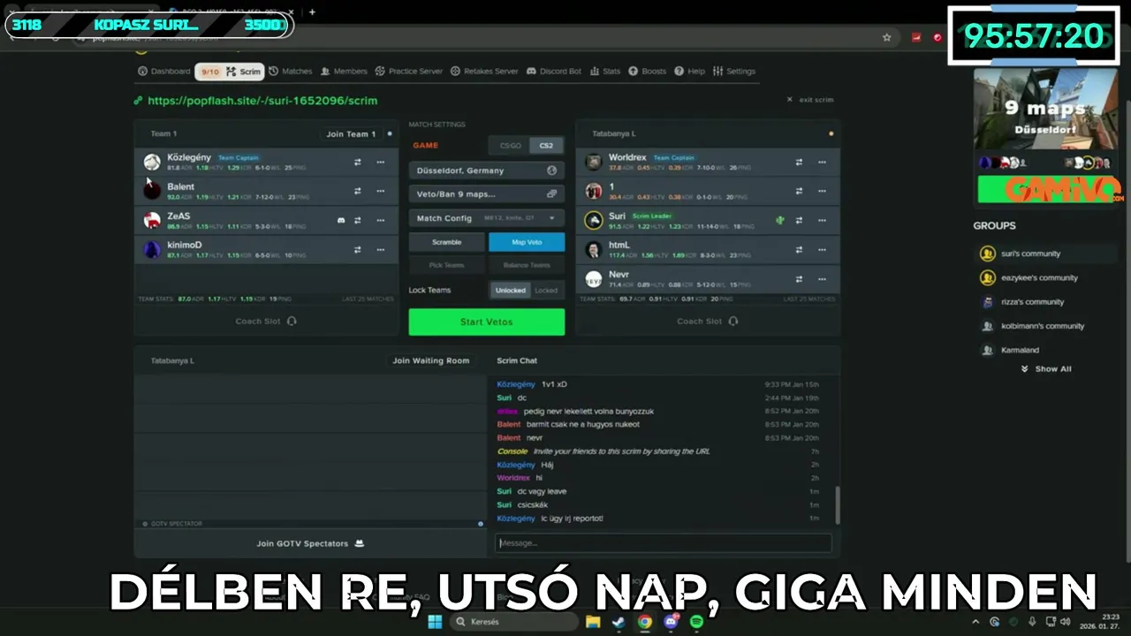Image resolution: width=1131 pixels, height=636 pixels.
Task: Open eazykee's community group
Action: coord(1046,277)
